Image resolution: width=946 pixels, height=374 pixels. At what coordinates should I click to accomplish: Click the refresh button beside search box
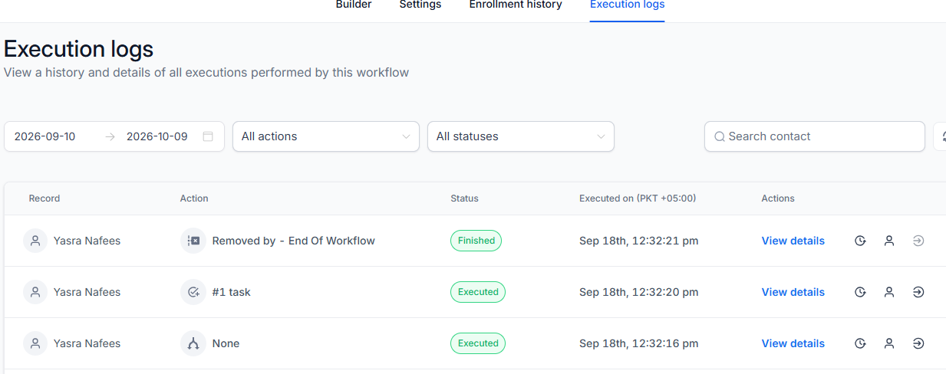click(940, 136)
